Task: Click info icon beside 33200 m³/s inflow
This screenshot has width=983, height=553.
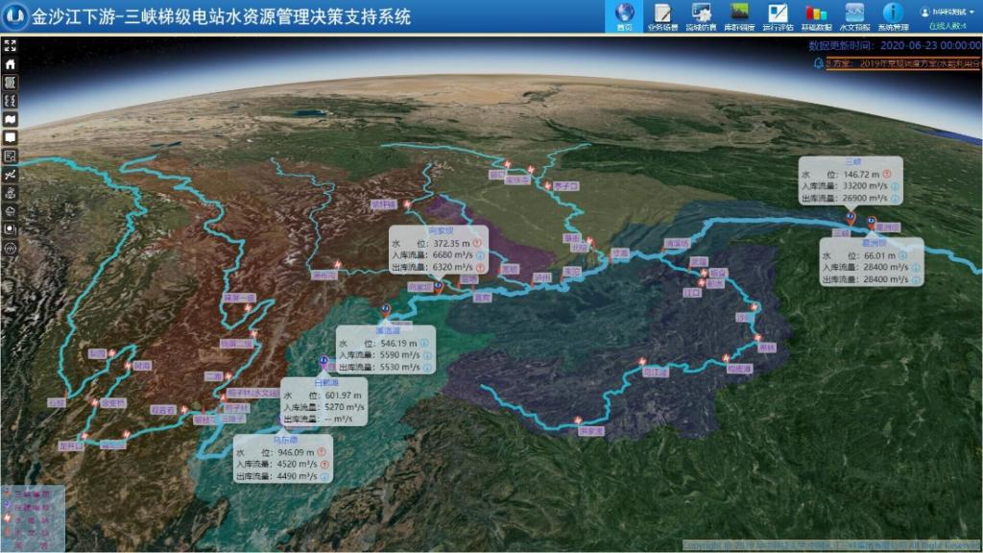Action: 894,186
